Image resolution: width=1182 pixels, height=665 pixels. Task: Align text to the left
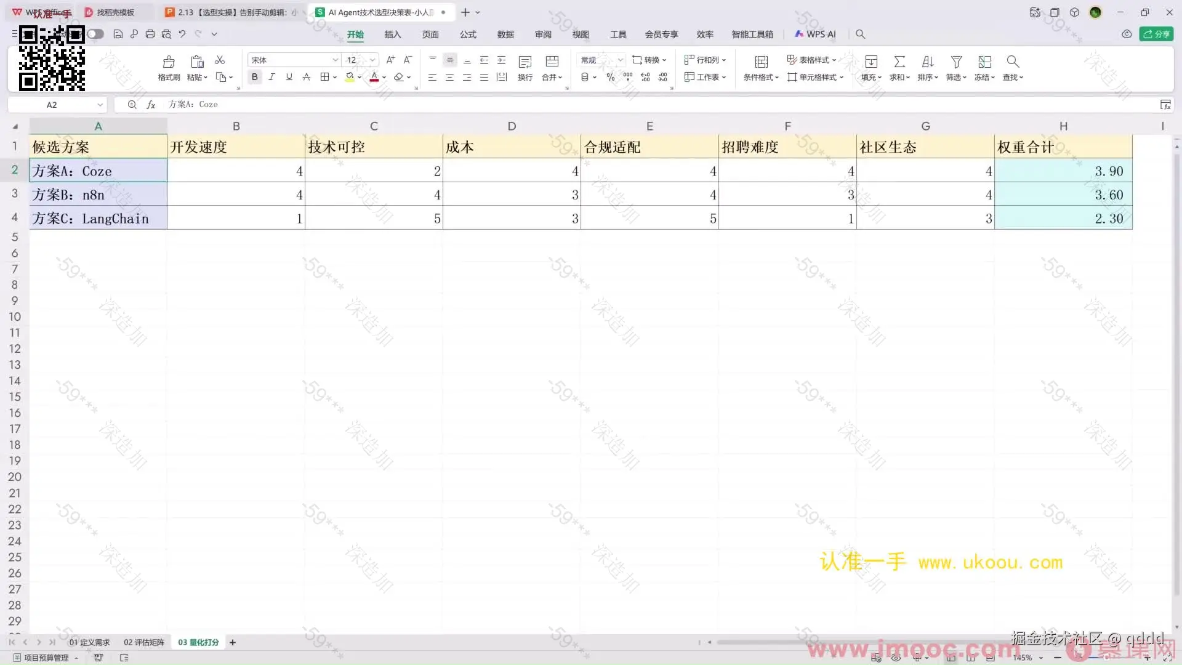click(x=433, y=77)
